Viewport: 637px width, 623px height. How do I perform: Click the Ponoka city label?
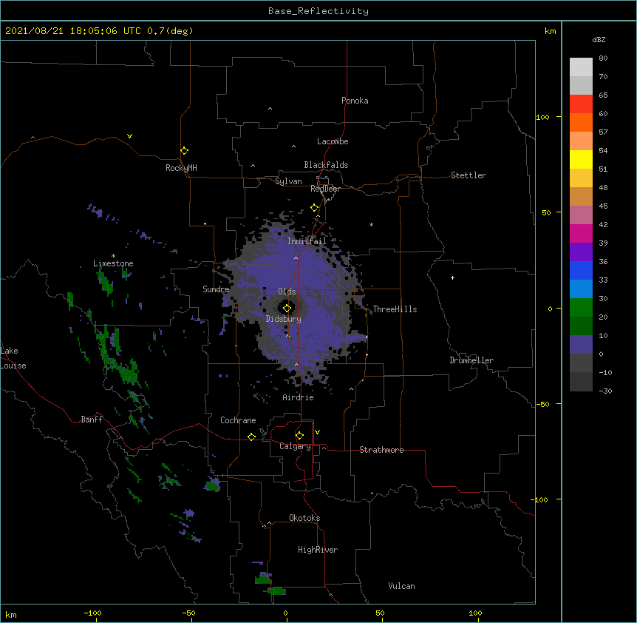[x=355, y=101]
